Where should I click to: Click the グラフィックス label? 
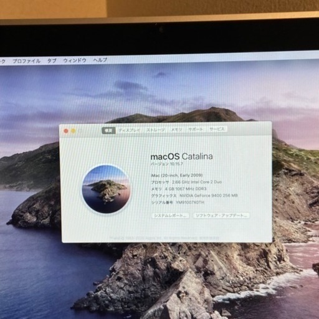point(164,196)
